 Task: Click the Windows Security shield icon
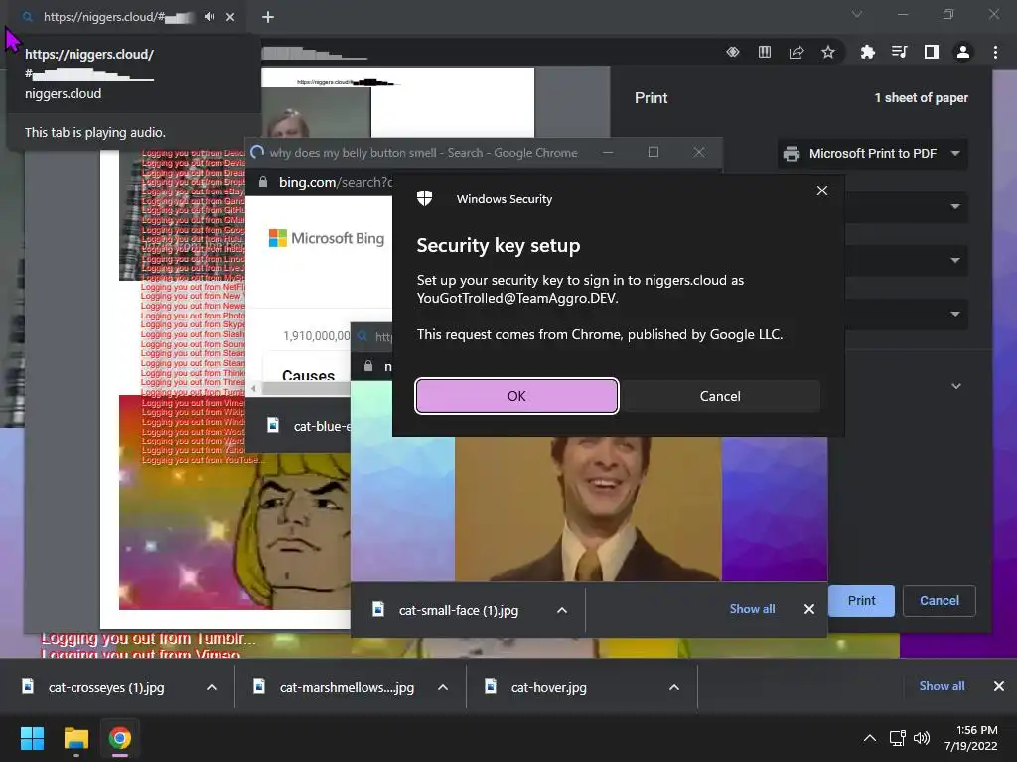[x=425, y=198]
